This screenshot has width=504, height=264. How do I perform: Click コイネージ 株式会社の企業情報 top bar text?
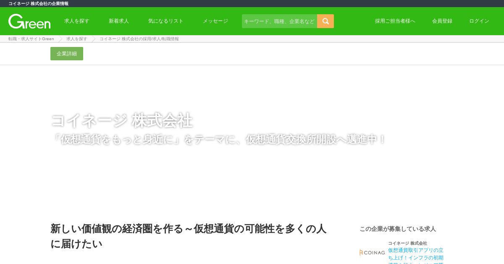(x=38, y=3)
